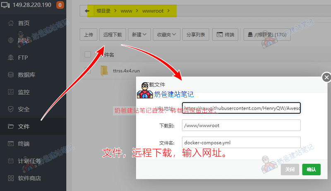Screen dimensions: 331x191
Task: Open the 监控 menu item
Action: pos(24,92)
